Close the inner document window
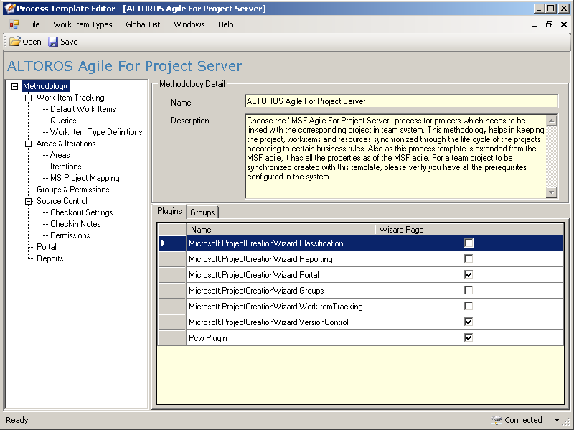The height and width of the screenshot is (430, 574). tap(564, 24)
